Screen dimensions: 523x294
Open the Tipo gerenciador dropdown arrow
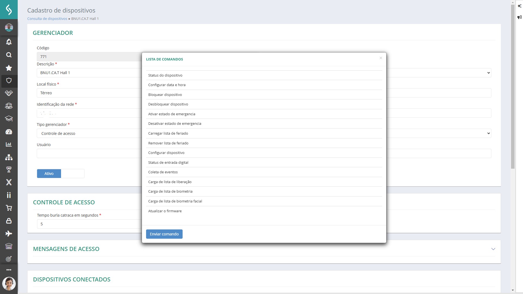(488, 133)
